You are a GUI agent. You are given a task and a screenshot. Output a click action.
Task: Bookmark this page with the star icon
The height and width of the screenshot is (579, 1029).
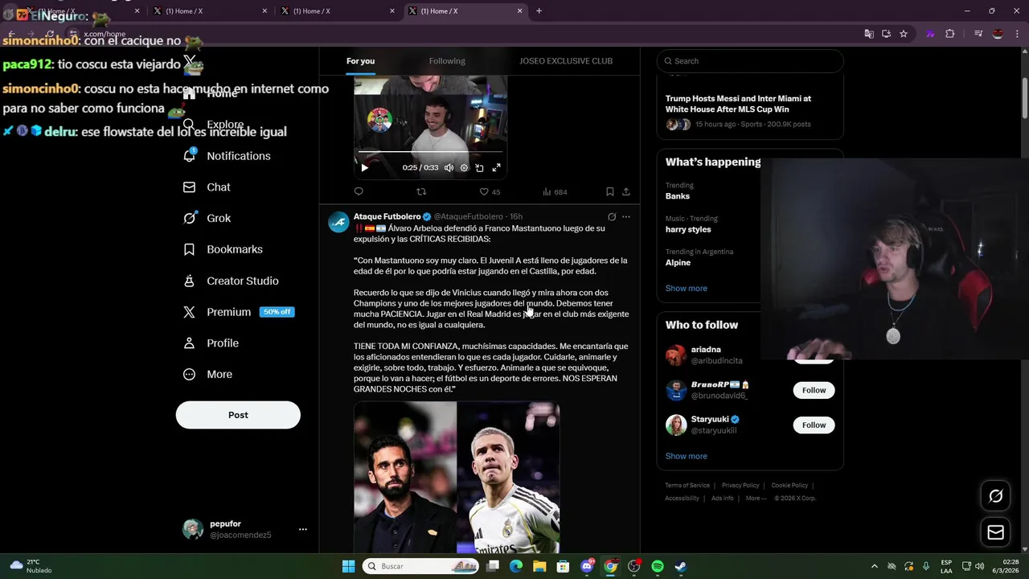[x=904, y=34]
